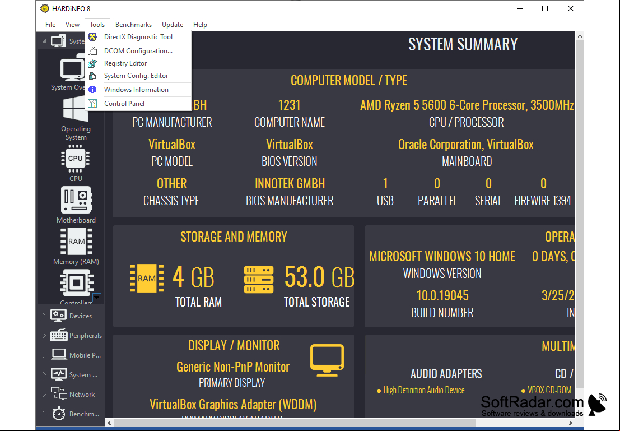Click the System monitor category icon

click(x=58, y=374)
